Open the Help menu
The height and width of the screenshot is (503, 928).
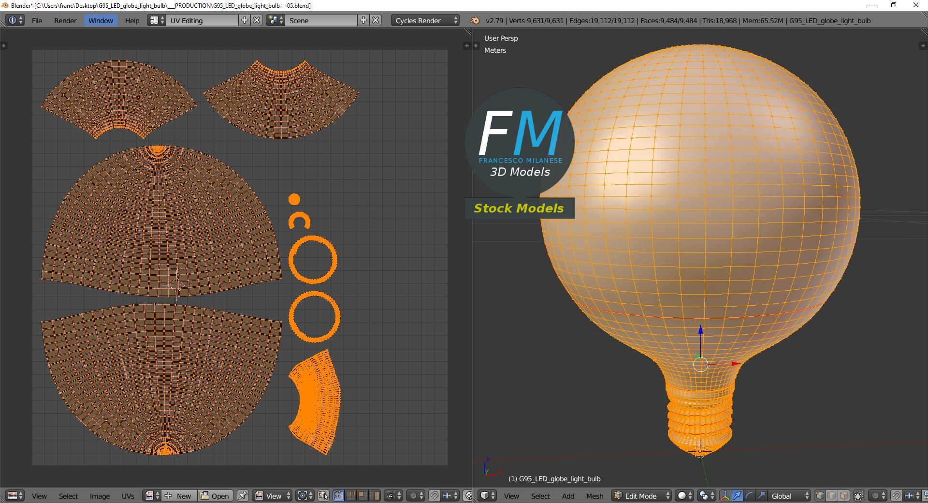pos(132,20)
